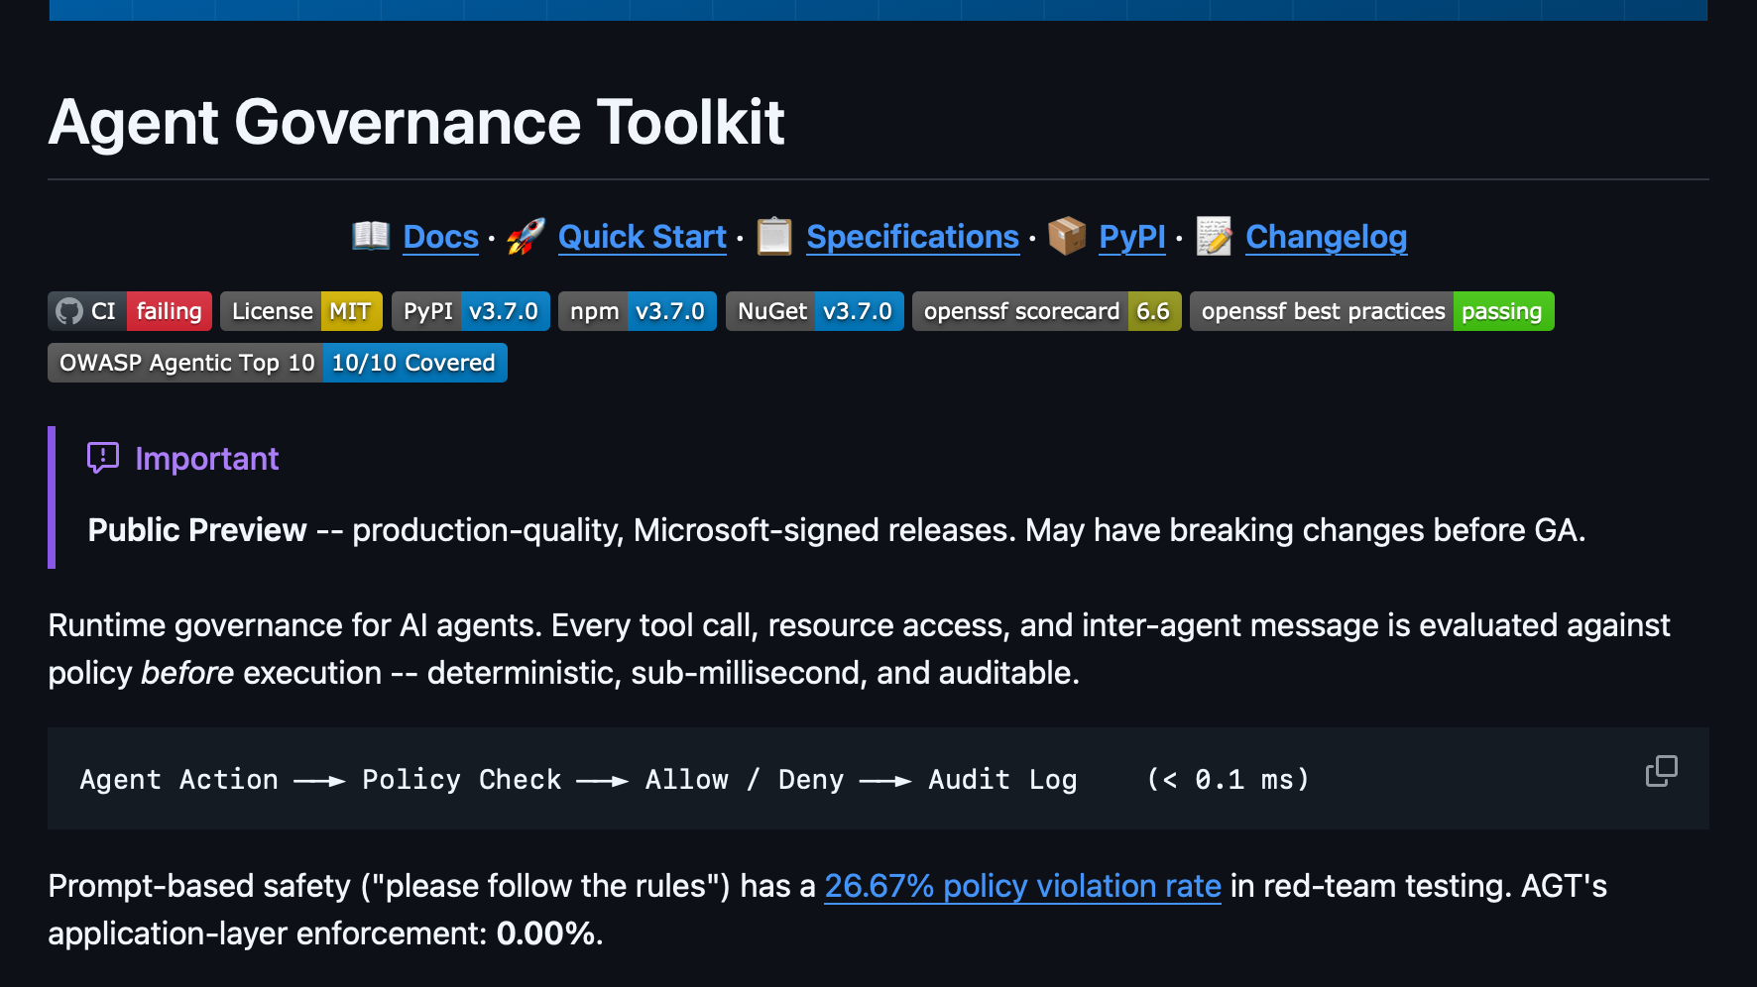The image size is (1757, 987).
Task: Open the Docs link
Action: click(441, 237)
